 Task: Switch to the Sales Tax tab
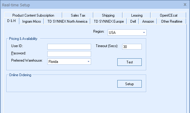click(78, 15)
